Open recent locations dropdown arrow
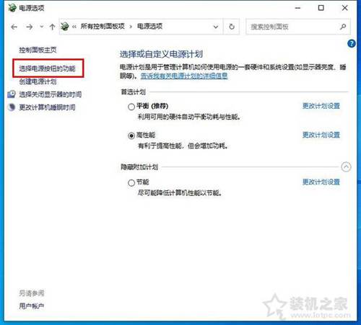This screenshot has width=361, height=325. coord(42,27)
